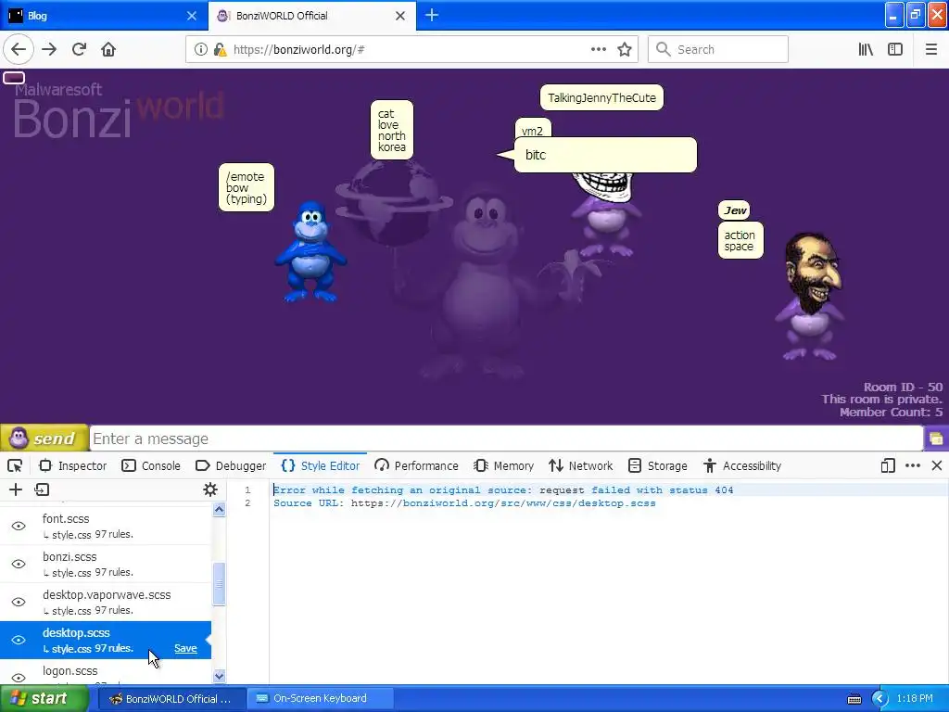Open the Windows Start menu

point(44,699)
